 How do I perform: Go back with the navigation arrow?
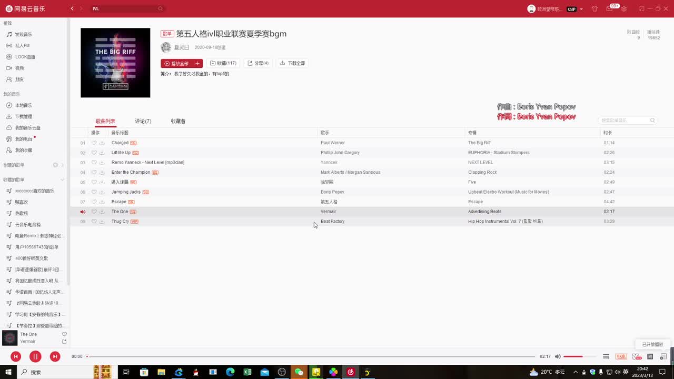(x=72, y=8)
